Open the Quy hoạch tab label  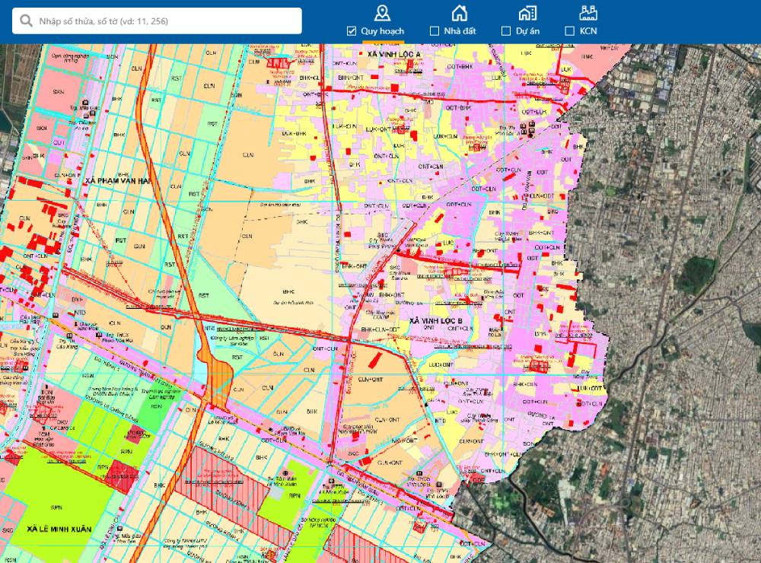(x=382, y=31)
